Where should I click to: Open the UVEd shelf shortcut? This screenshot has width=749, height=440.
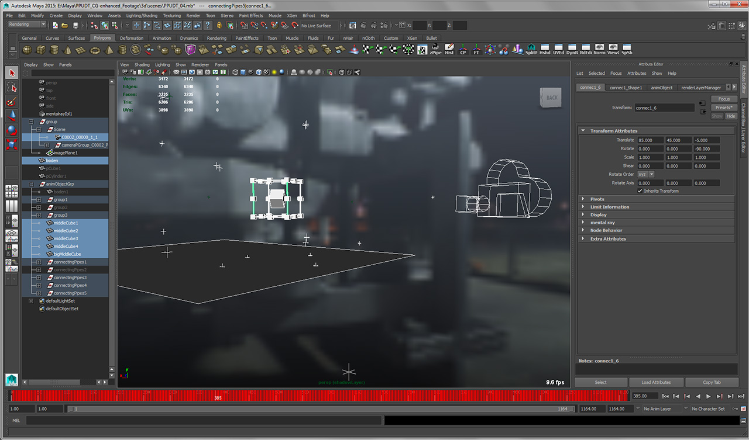point(558,50)
